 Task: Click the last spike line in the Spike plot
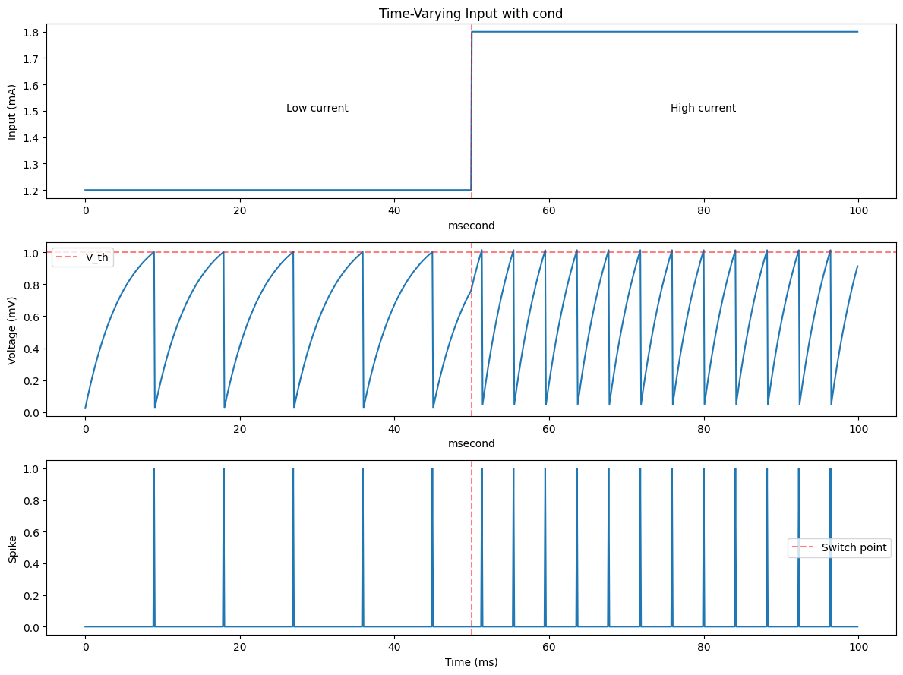tap(830, 547)
